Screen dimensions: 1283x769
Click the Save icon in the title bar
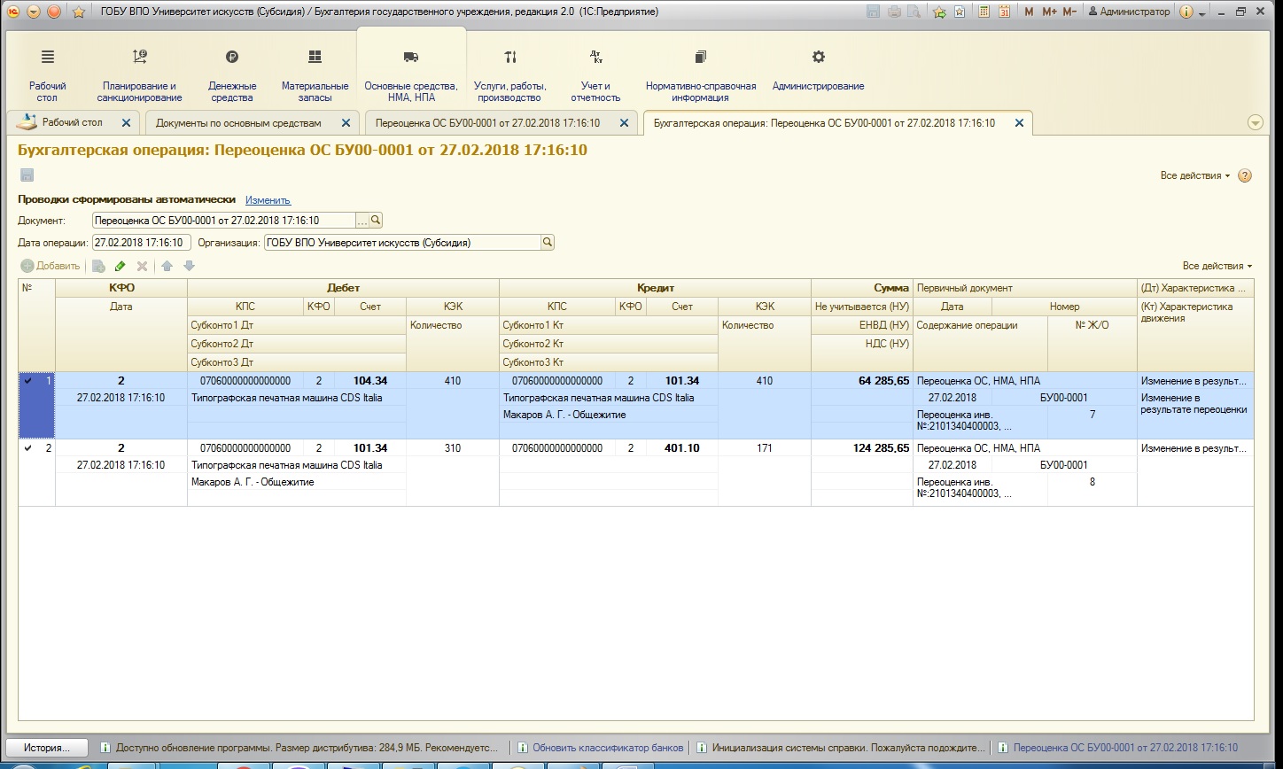tap(875, 12)
